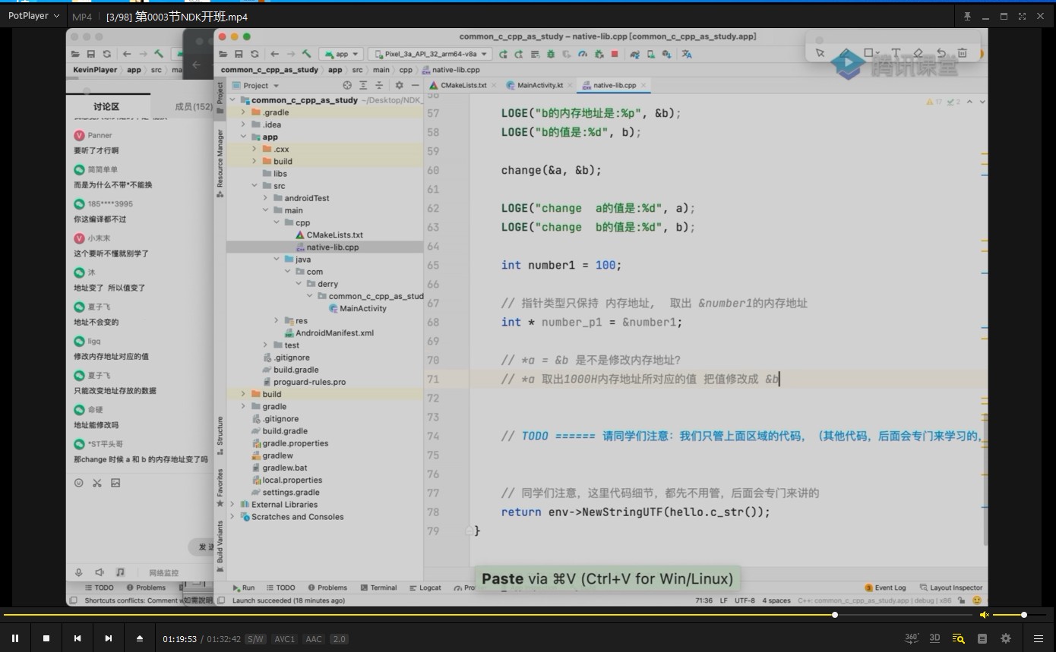Show the chapter/bookmark panel icon

(x=982, y=638)
